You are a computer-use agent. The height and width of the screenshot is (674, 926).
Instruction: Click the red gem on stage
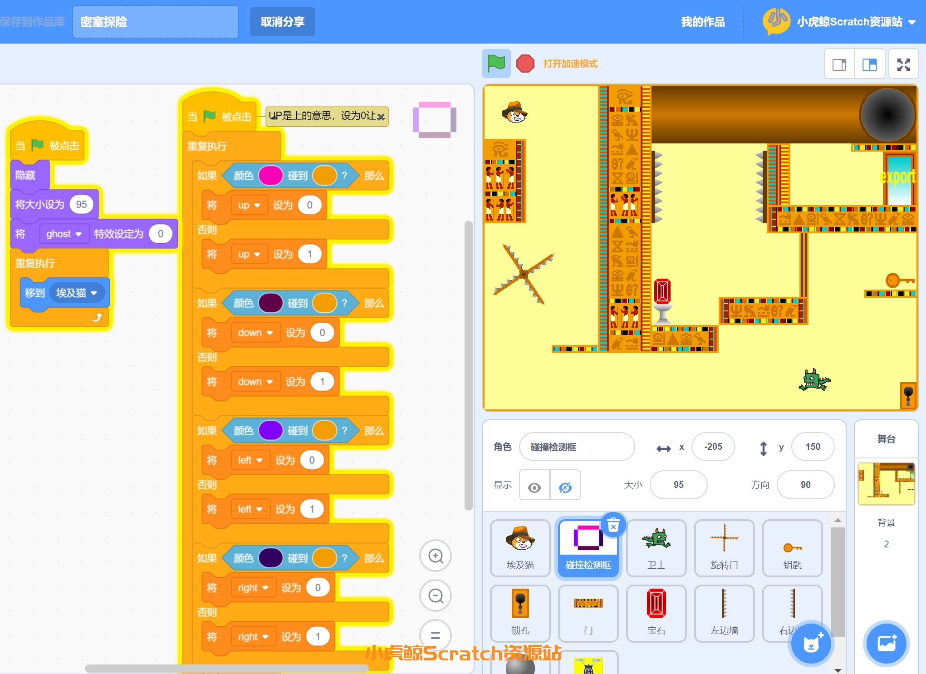pyautogui.click(x=662, y=291)
